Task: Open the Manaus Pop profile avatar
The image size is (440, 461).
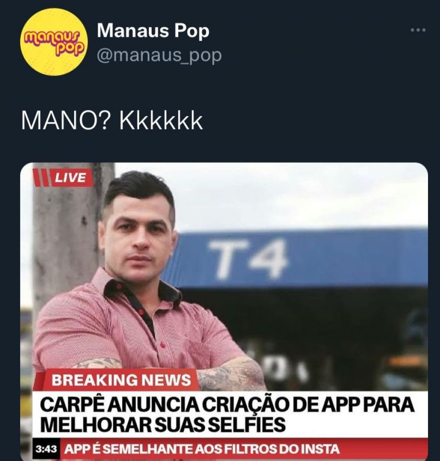Action: point(54,41)
